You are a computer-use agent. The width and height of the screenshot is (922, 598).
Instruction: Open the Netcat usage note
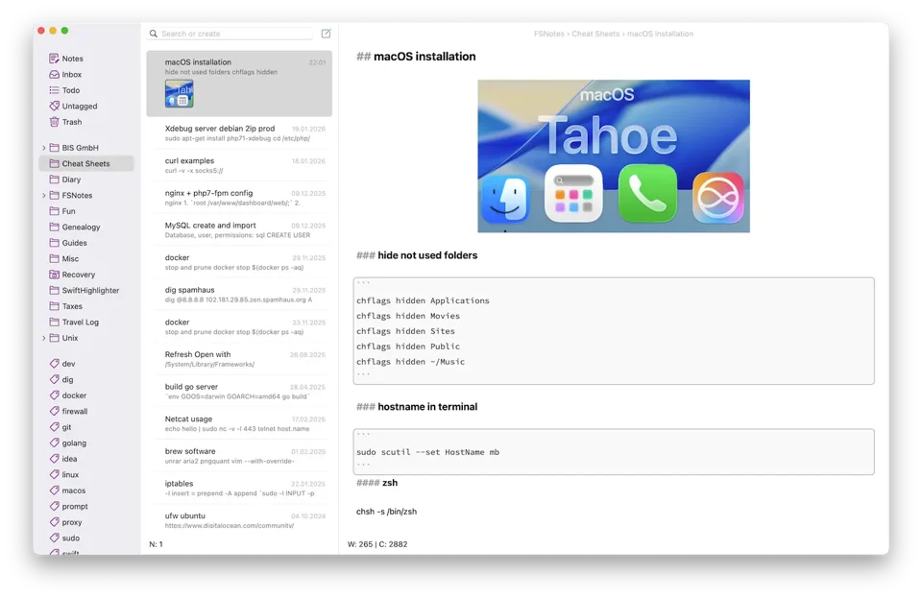click(239, 423)
